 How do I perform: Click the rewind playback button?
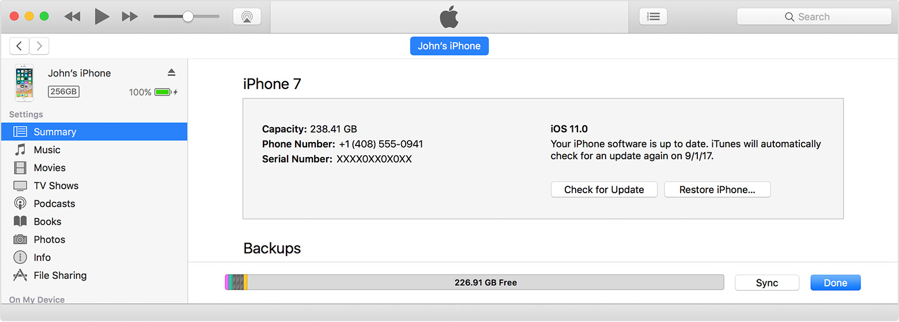pyautogui.click(x=72, y=17)
